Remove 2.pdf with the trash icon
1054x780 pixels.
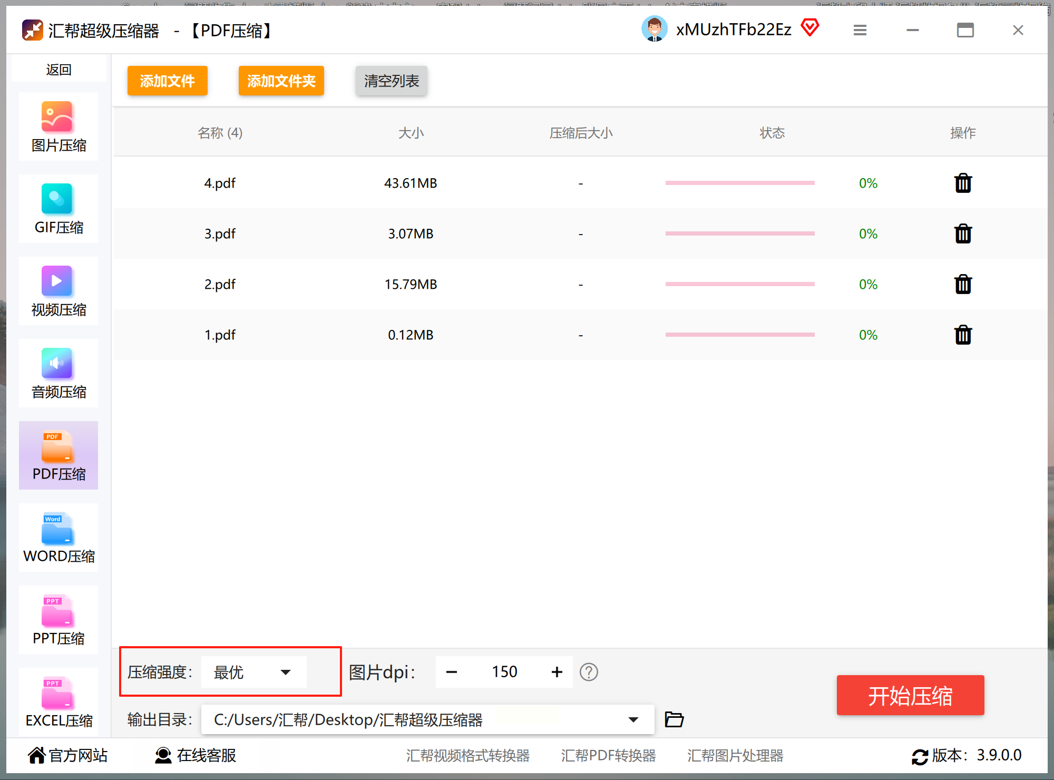point(963,285)
